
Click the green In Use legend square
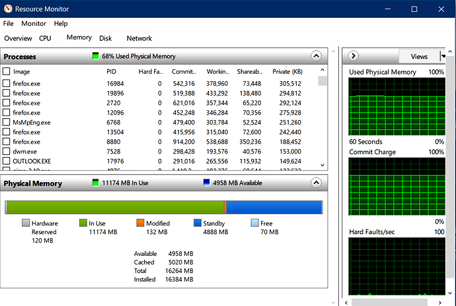[x=83, y=224]
